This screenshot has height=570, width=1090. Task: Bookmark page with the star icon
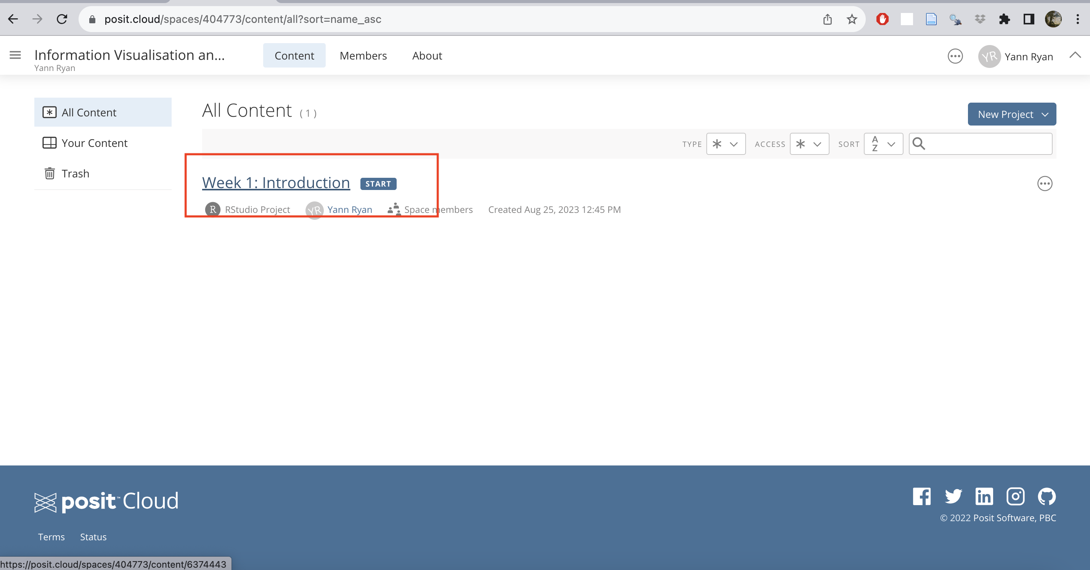click(852, 19)
